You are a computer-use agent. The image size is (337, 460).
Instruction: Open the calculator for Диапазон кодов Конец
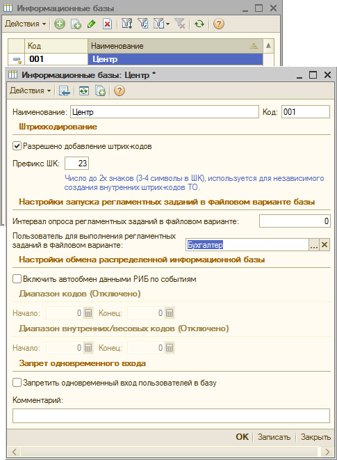(170, 313)
